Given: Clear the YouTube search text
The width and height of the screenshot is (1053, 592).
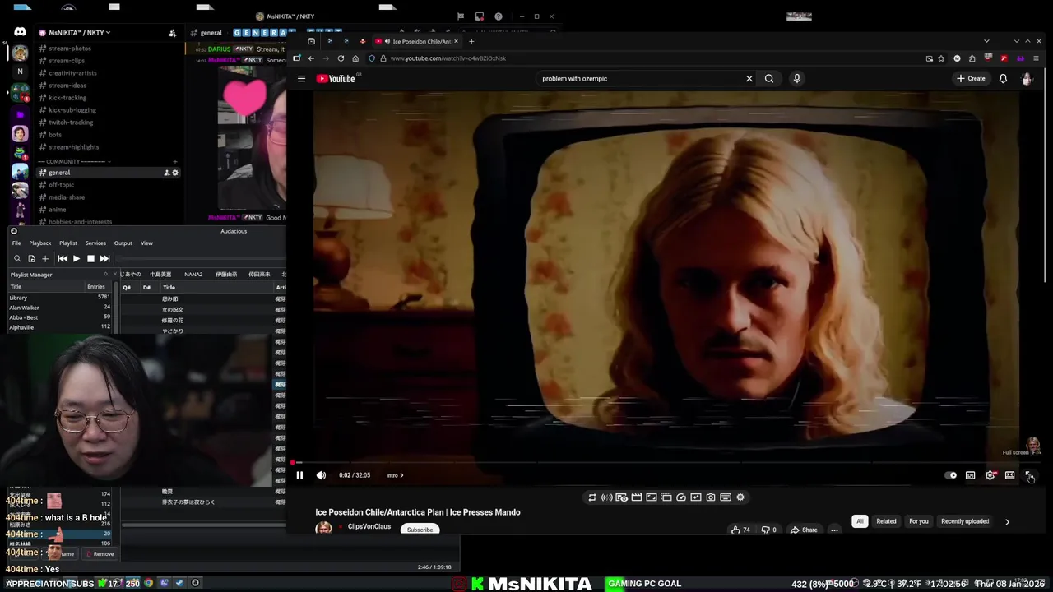Looking at the screenshot, I should (749, 79).
